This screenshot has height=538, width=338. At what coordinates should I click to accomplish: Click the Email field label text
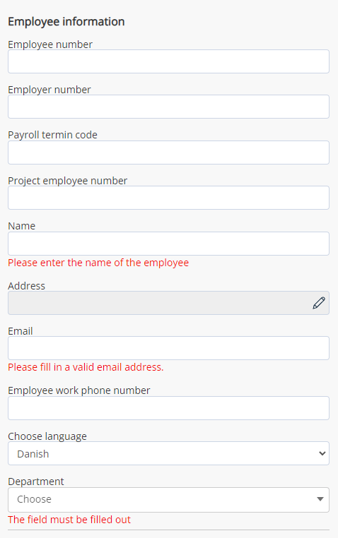tap(21, 331)
